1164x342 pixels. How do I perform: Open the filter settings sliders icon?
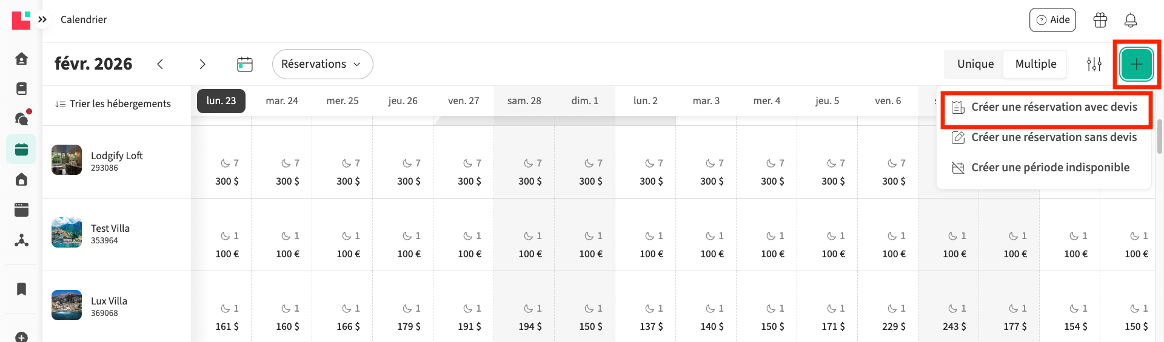pyautogui.click(x=1094, y=64)
